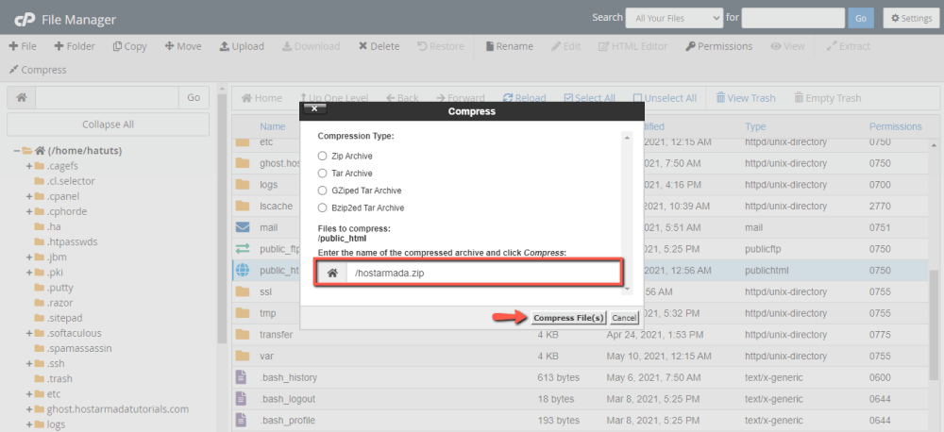Open the All Your Files search dropdown

coord(674,18)
